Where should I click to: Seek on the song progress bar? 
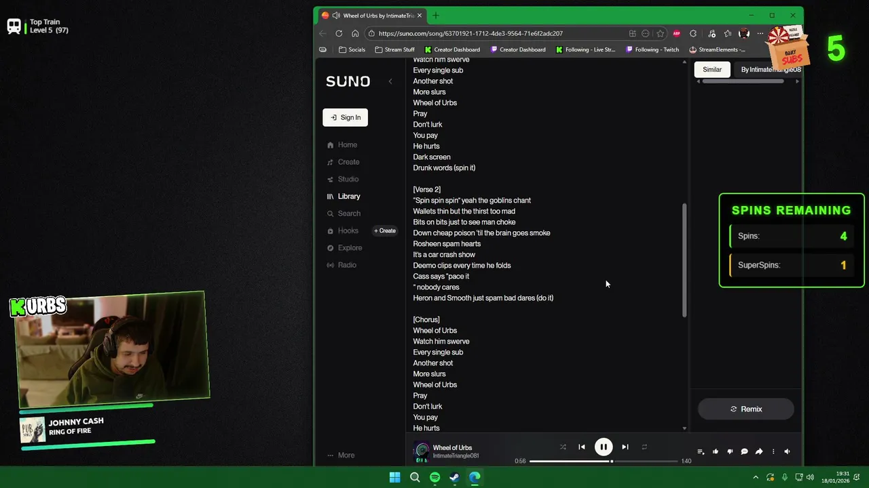coord(604,461)
